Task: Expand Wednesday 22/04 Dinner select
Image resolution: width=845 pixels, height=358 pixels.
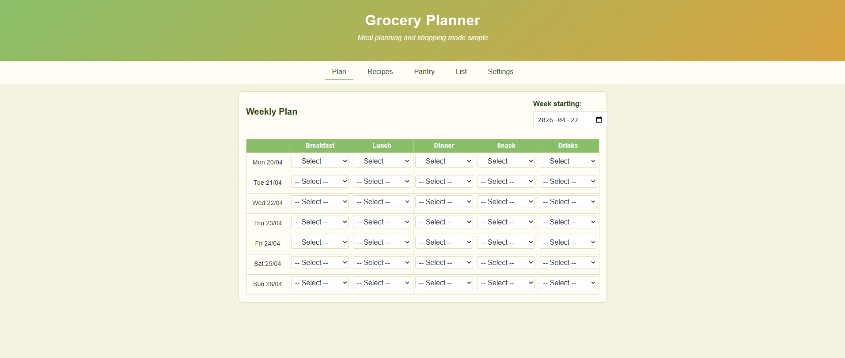Action: pos(444,202)
